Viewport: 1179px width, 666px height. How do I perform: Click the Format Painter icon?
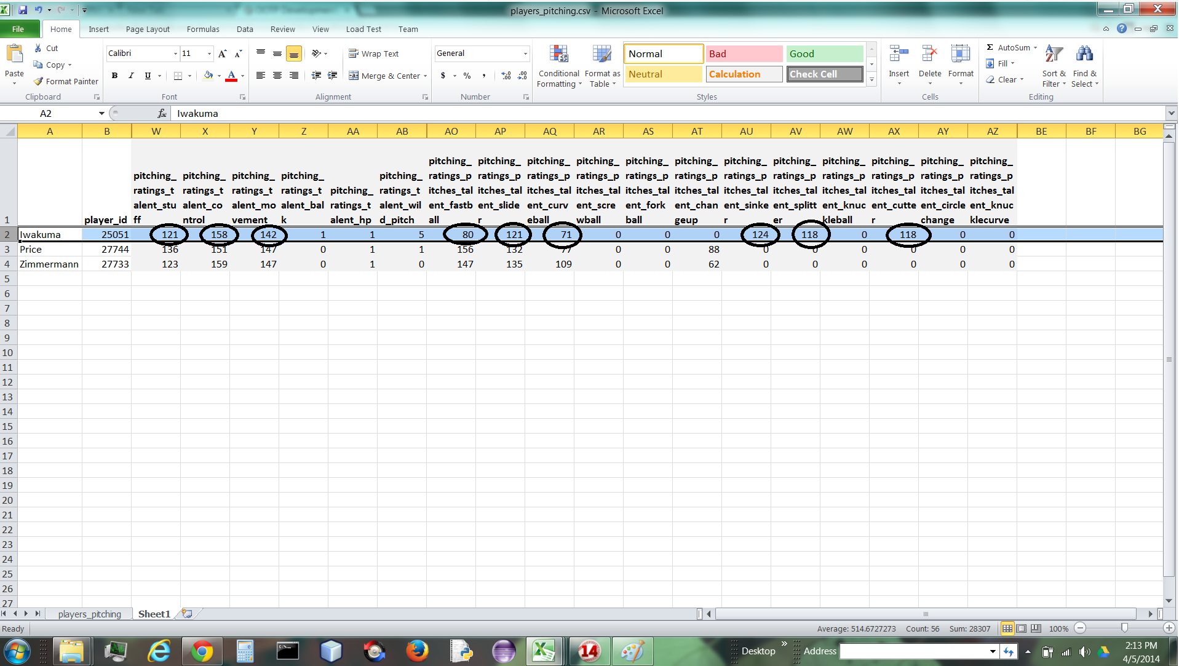point(39,81)
